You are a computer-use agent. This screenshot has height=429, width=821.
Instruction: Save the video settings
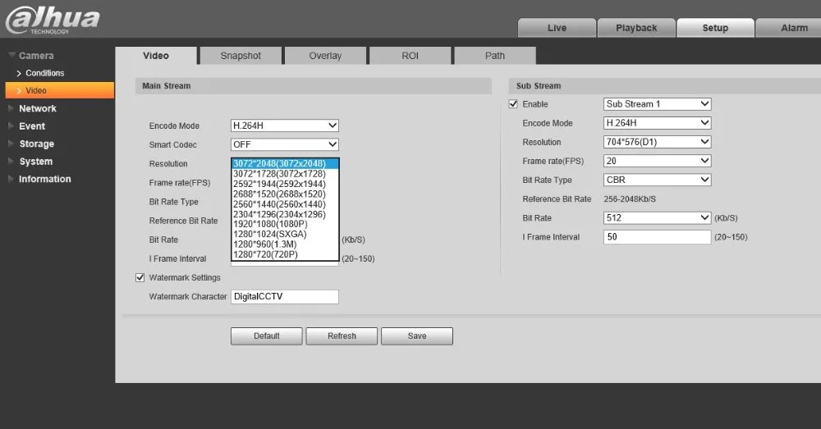(417, 335)
